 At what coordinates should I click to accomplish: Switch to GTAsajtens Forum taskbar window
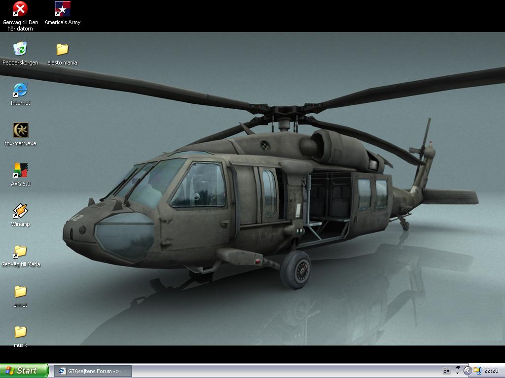pyautogui.click(x=93, y=371)
